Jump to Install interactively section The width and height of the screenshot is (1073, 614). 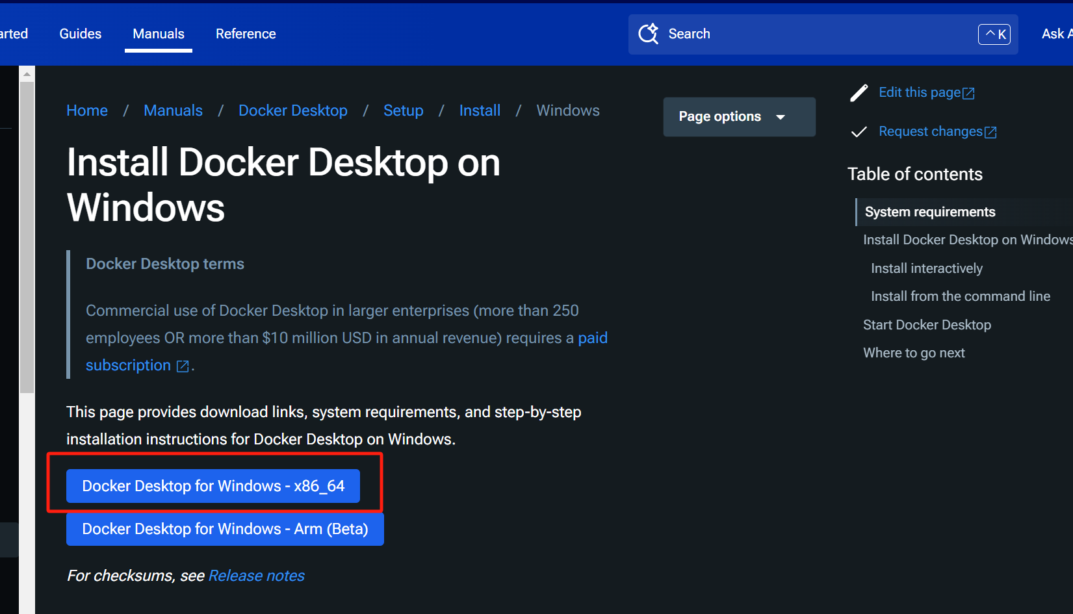pyautogui.click(x=927, y=268)
